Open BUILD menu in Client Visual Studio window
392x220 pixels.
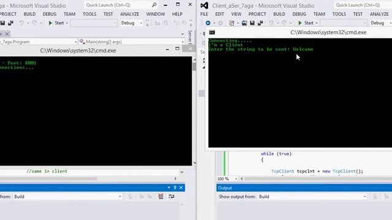279,14
